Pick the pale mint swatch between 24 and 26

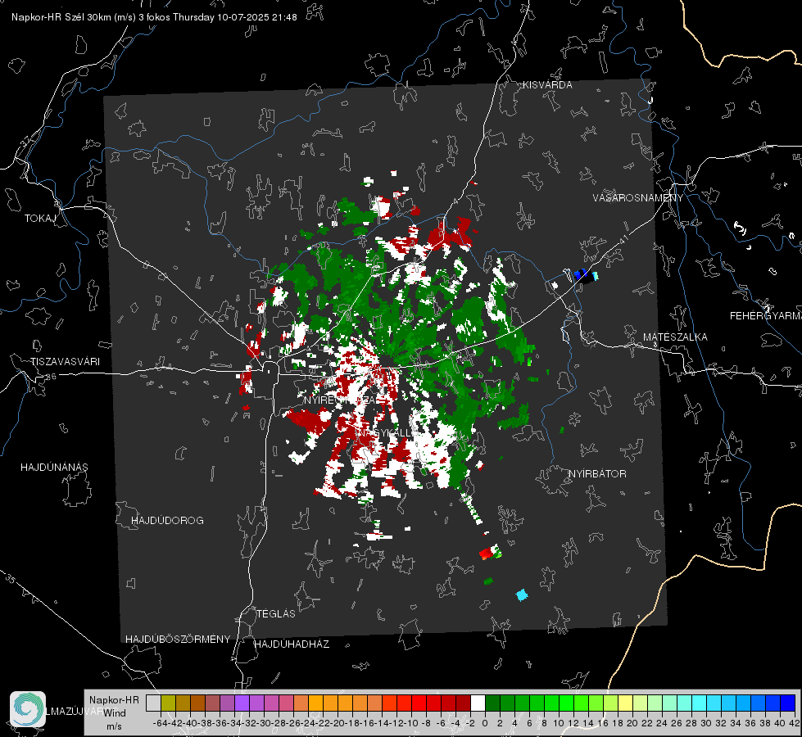[669, 703]
